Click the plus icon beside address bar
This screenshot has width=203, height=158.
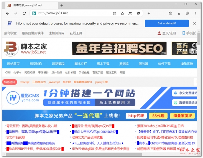pos(149,13)
